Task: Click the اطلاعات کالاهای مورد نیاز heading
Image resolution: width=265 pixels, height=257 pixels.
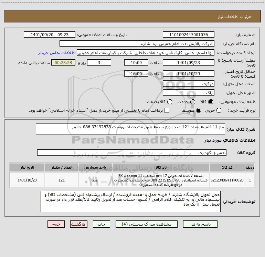Action: click(x=230, y=140)
